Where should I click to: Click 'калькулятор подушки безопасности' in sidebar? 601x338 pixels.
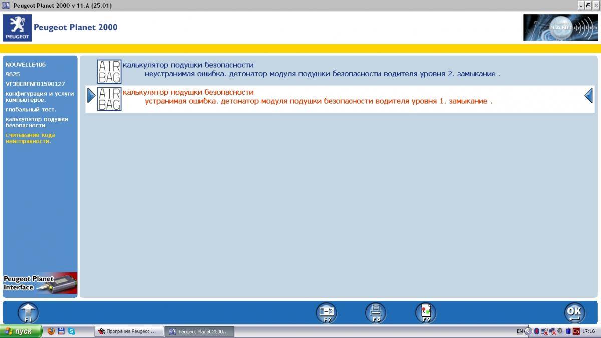point(37,122)
